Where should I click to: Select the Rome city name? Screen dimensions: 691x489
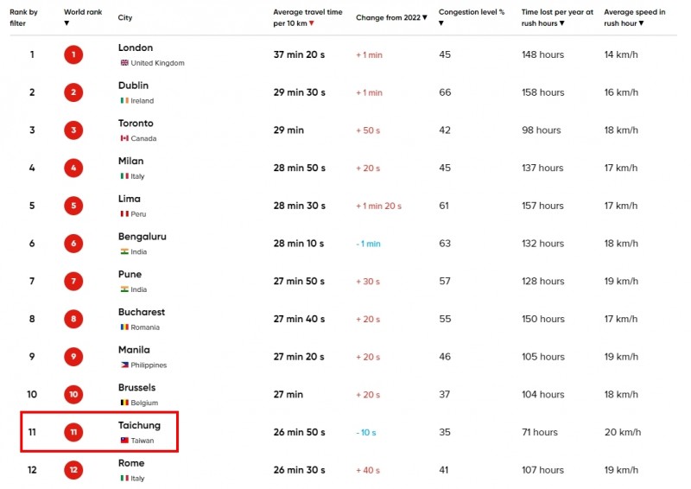131,463
